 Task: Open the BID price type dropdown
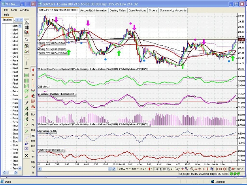pos(143,169)
